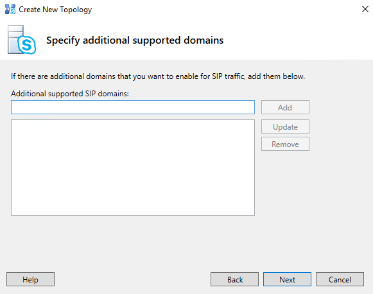
Task: Click inside the SIP domains list box
Action: pyautogui.click(x=133, y=168)
